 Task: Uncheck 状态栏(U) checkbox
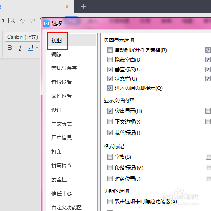(x=110, y=79)
